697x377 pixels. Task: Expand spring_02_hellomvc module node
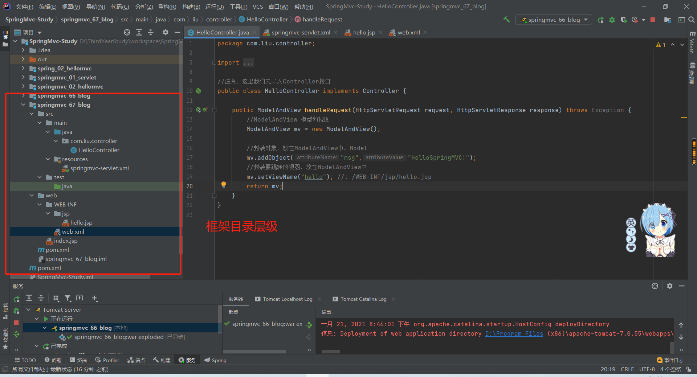tap(23, 68)
